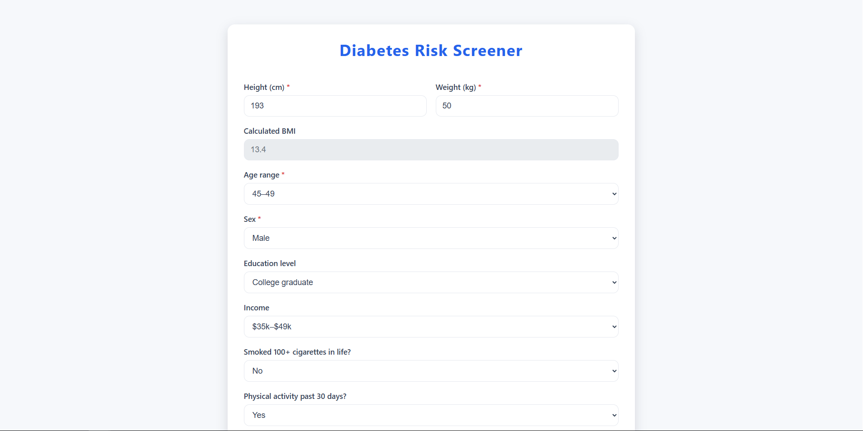Screen dimensions: 863x431
Task: Open the Age range dropdown
Action: point(431,194)
